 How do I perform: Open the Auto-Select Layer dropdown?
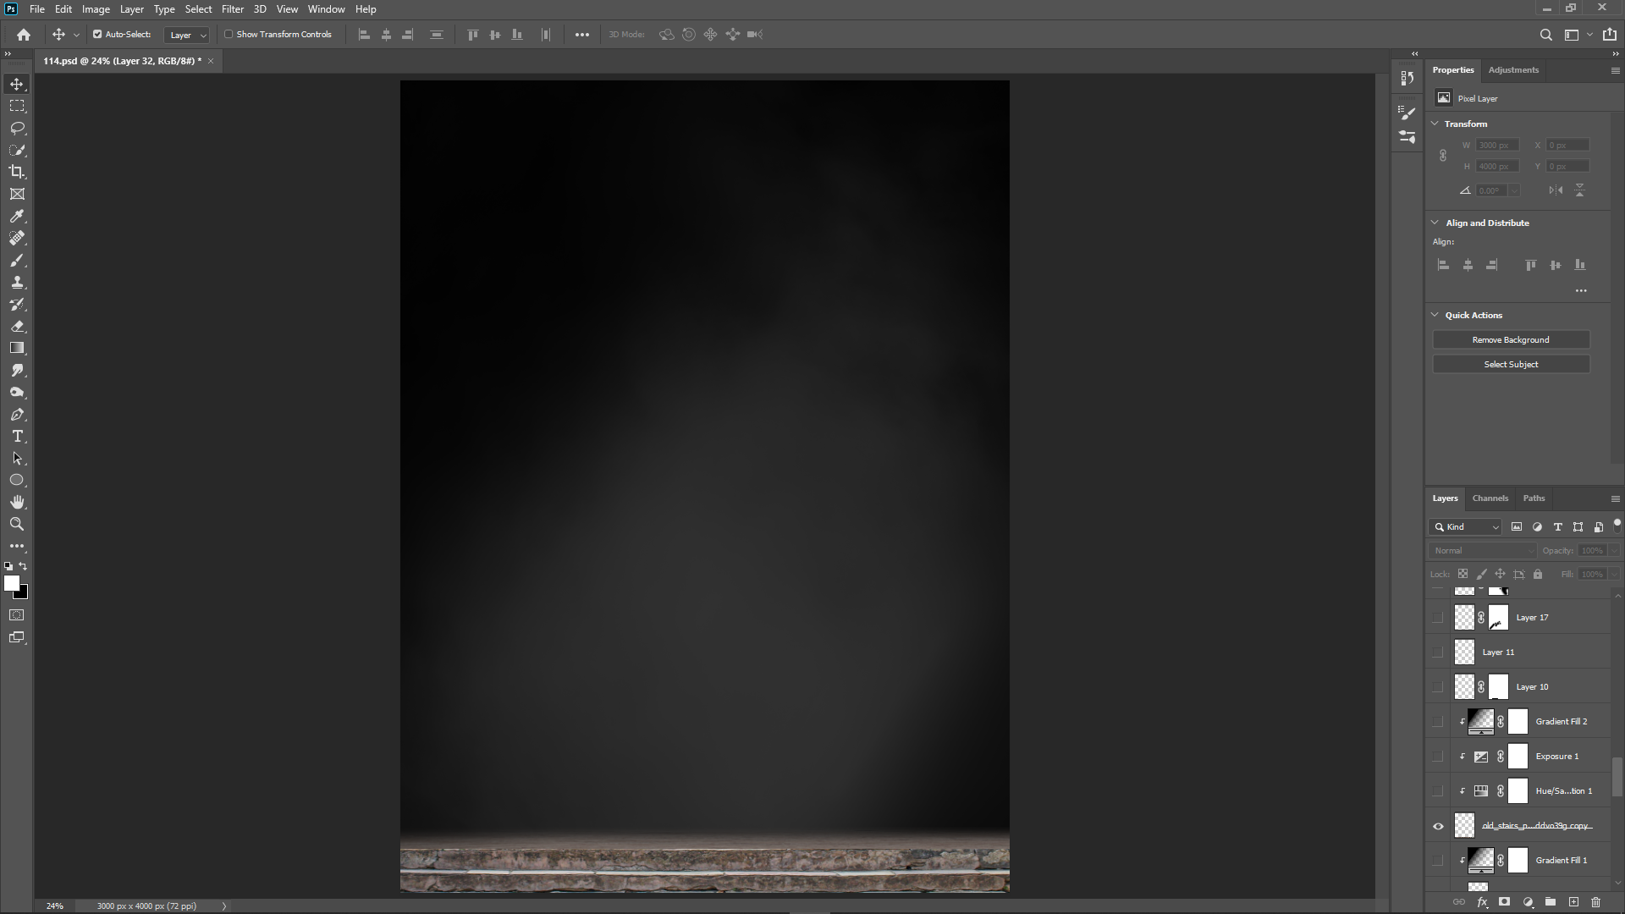187,35
